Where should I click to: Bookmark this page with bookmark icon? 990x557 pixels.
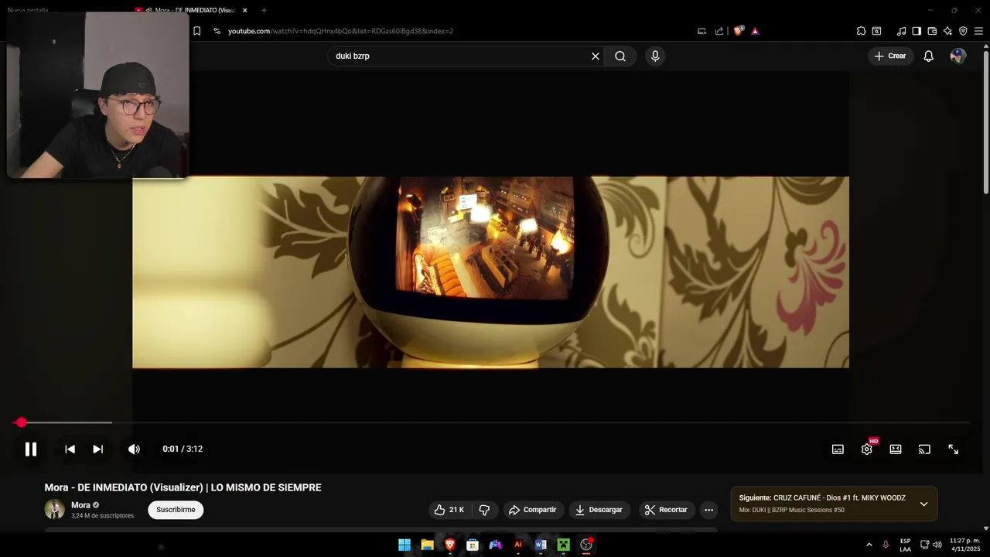point(197,31)
